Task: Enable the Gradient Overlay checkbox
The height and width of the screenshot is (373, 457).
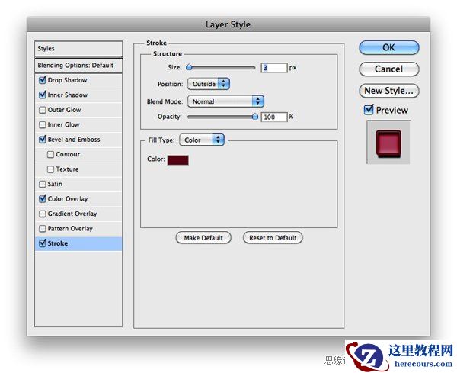Action: coord(43,214)
